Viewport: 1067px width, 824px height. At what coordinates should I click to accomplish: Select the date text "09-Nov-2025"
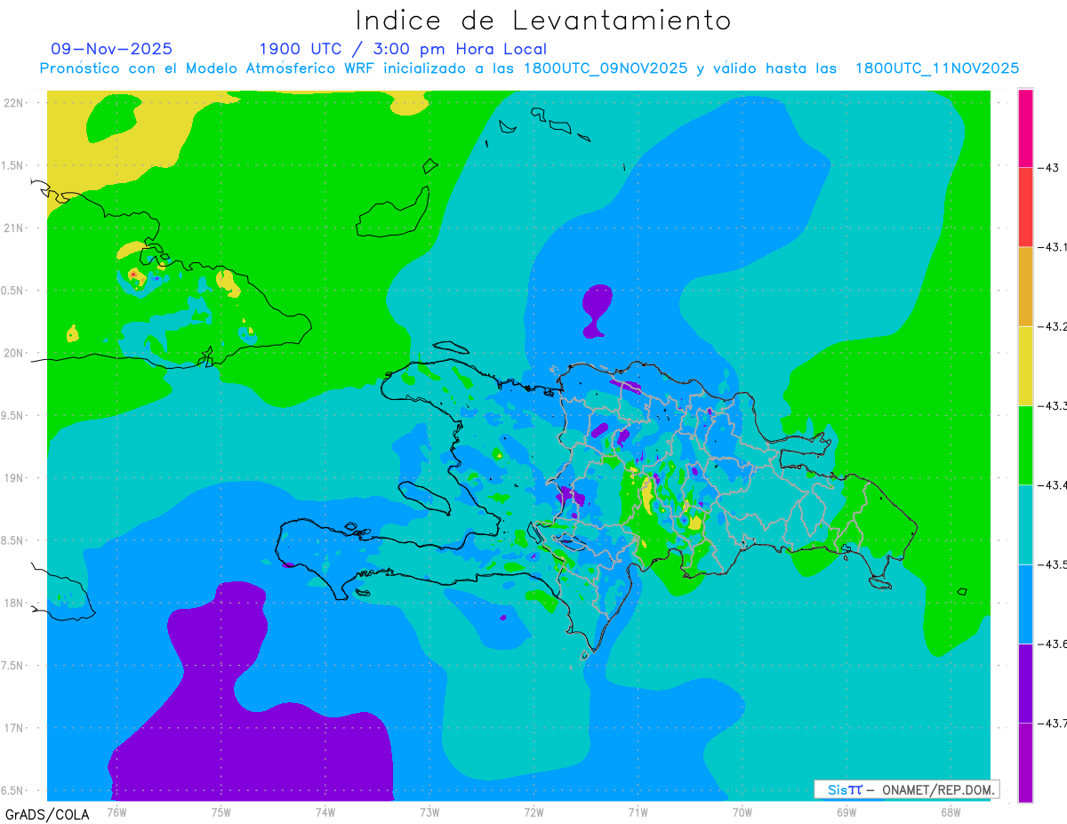(x=112, y=49)
